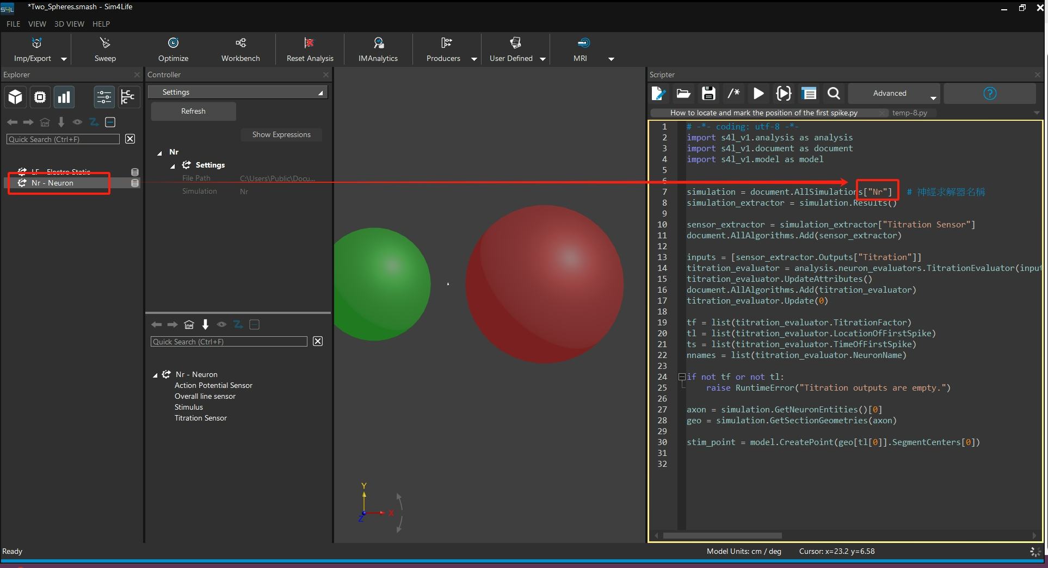The height and width of the screenshot is (568, 1048).
Task: Toggle the Explorer visibility eye icon
Action: point(77,122)
